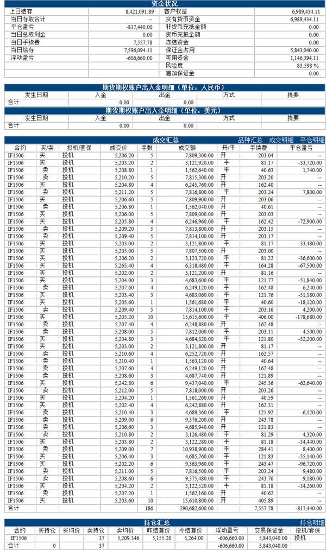The width and height of the screenshot is (326, 550).
Task: Click the closing profit 1,740.00
Action: pyautogui.click(x=312, y=170)
